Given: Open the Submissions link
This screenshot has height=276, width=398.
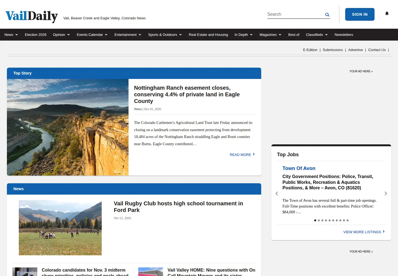Looking at the screenshot, I should pyautogui.click(x=333, y=50).
